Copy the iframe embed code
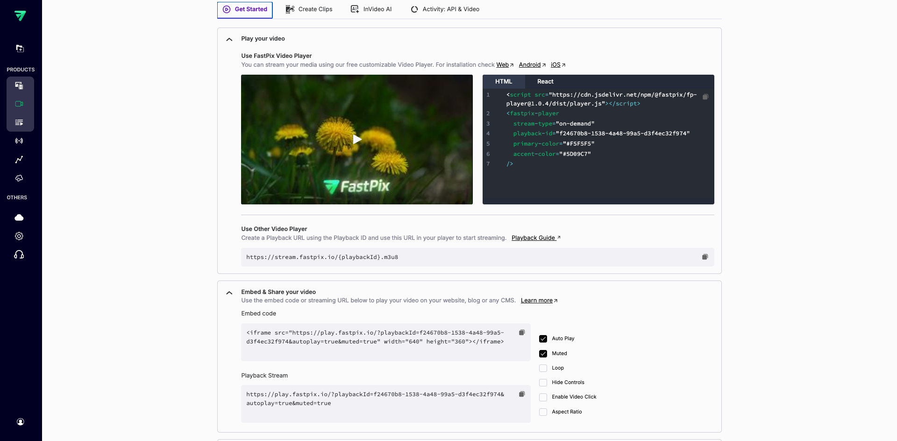The image size is (897, 441). [x=522, y=333]
